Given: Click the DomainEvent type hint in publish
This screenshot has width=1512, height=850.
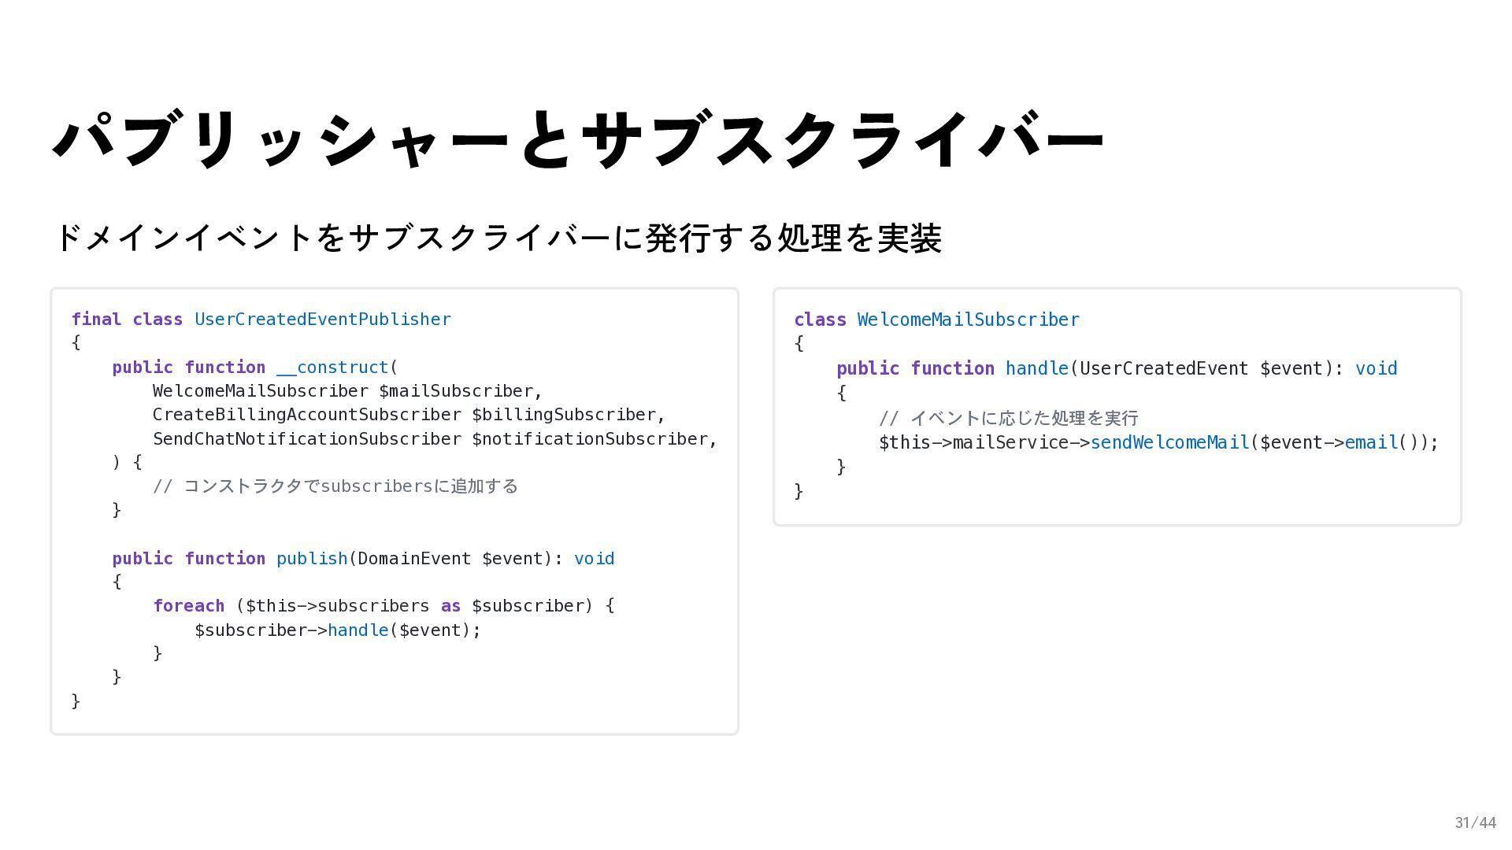Looking at the screenshot, I should point(413,559).
